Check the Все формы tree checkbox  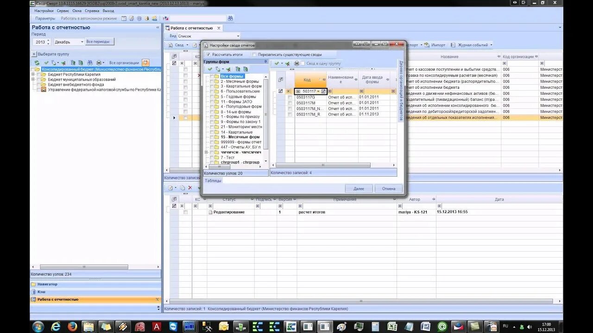tap(212, 76)
